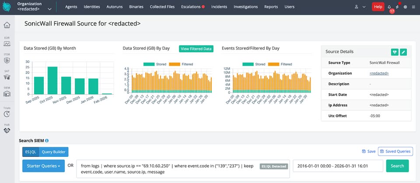Expand the Starter Queries dropdown
Image resolution: width=420 pixels, height=183 pixels.
point(44,166)
